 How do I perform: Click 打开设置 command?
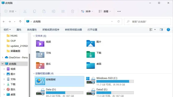tap(92, 30)
